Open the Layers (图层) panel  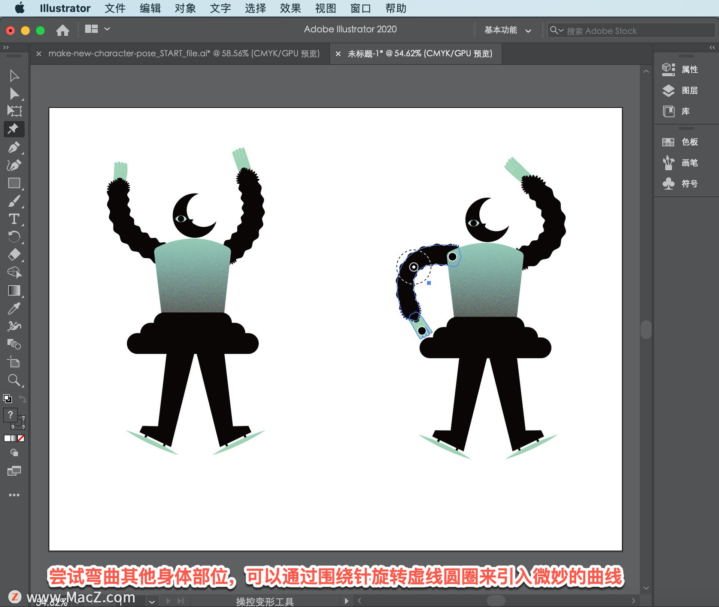(680, 90)
